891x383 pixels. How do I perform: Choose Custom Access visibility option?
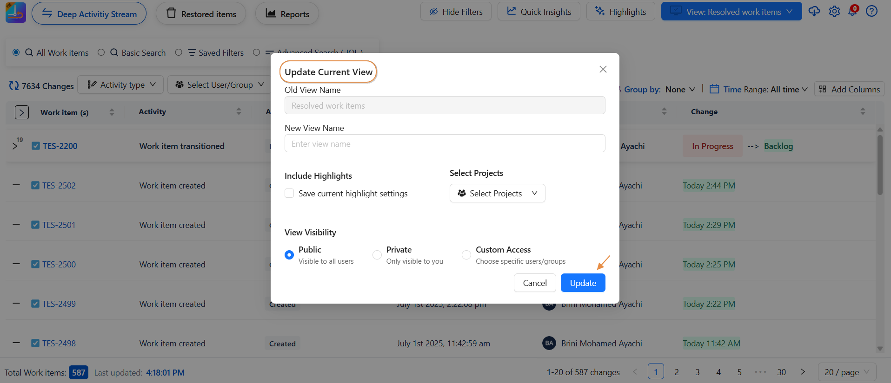point(466,255)
